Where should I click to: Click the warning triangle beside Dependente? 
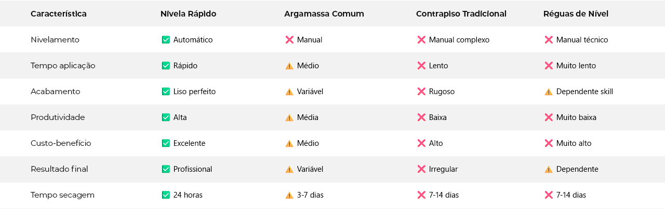coord(549,170)
